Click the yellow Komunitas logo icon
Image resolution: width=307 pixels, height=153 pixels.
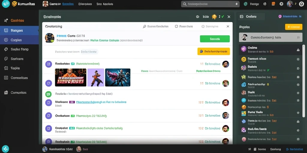(14, 4)
